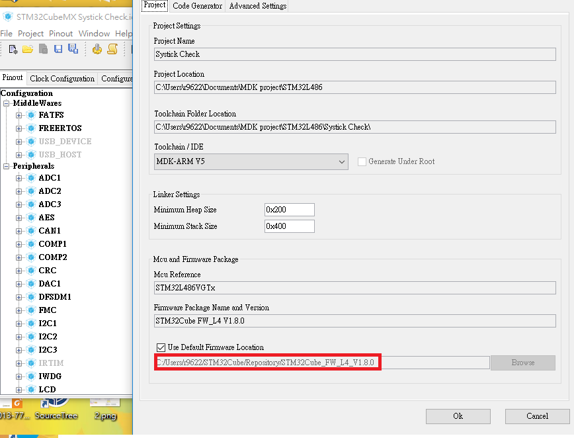This screenshot has height=438, width=574.
Task: Click the Save Project As icon
Action: (73, 49)
